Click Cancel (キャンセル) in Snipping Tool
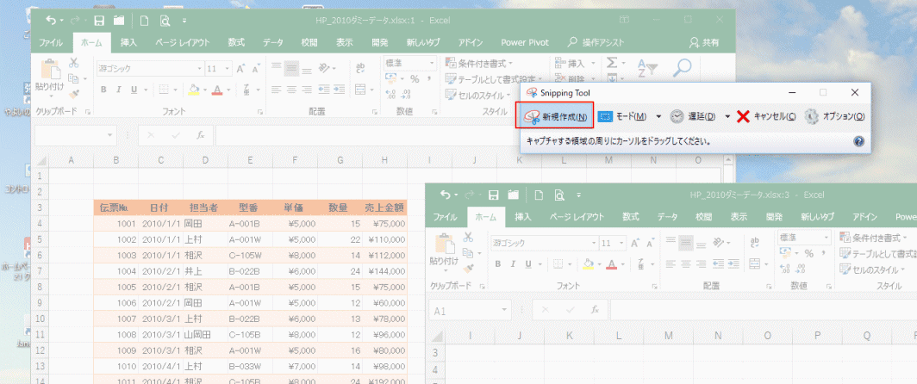Screen dimensions: 917x384 point(766,116)
